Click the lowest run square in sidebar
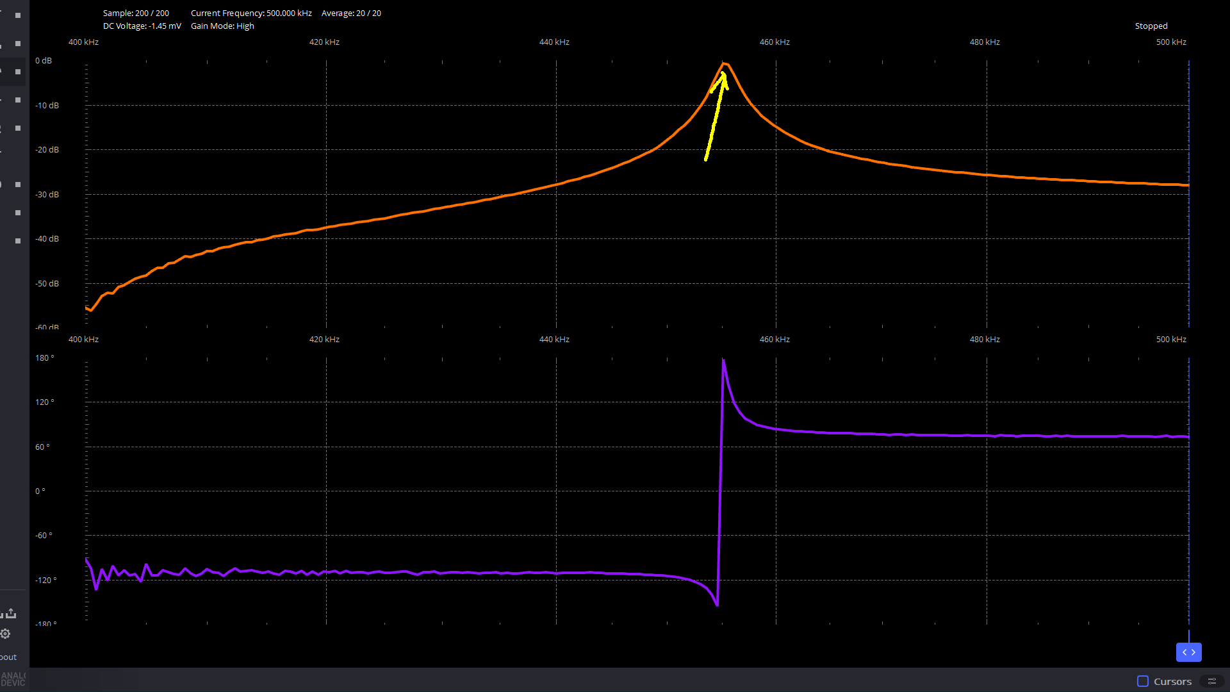This screenshot has width=1230, height=692. [18, 241]
